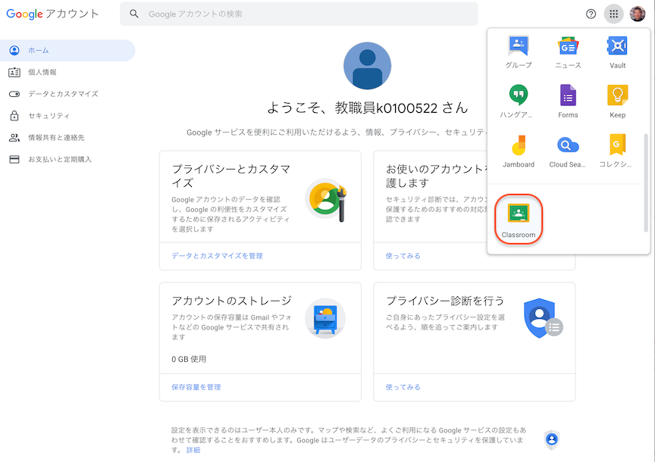
Task: Click the 保存容量を管理 link
Action: click(x=196, y=387)
